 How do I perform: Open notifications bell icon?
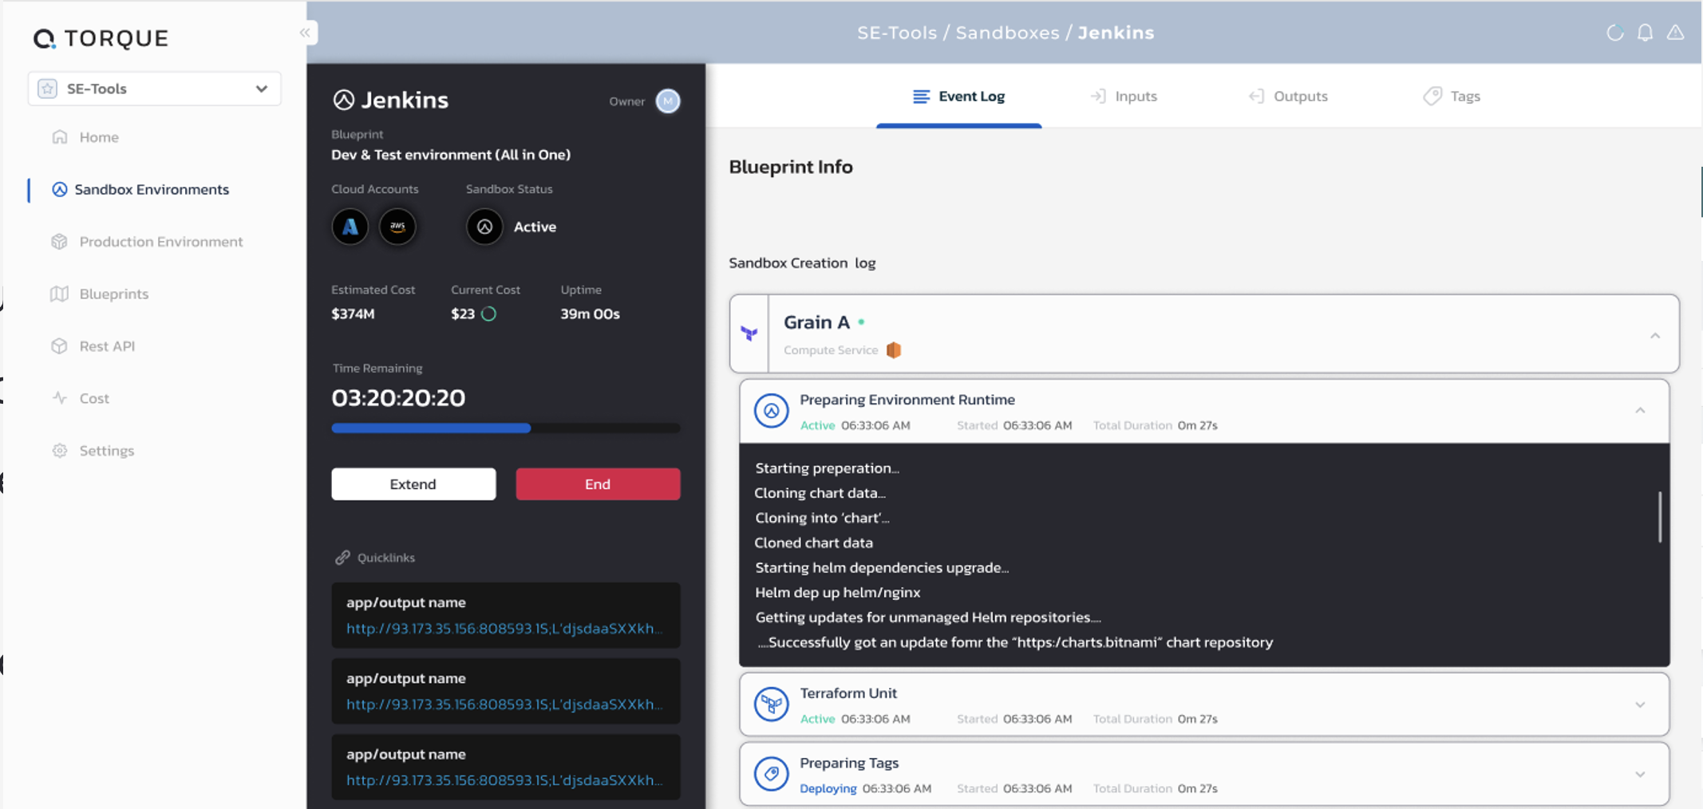tap(1645, 33)
